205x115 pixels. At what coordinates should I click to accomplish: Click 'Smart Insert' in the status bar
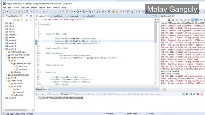click(132, 114)
